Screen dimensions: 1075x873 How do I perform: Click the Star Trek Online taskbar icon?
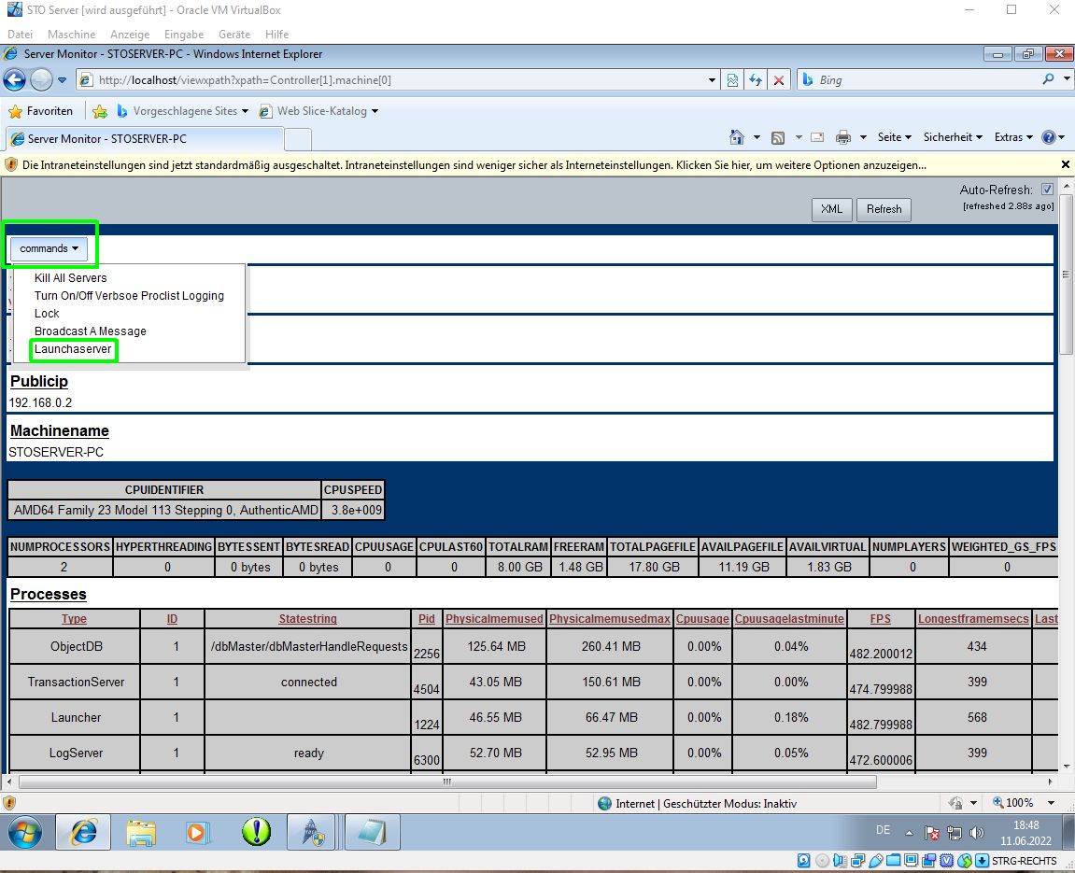pyautogui.click(x=313, y=833)
